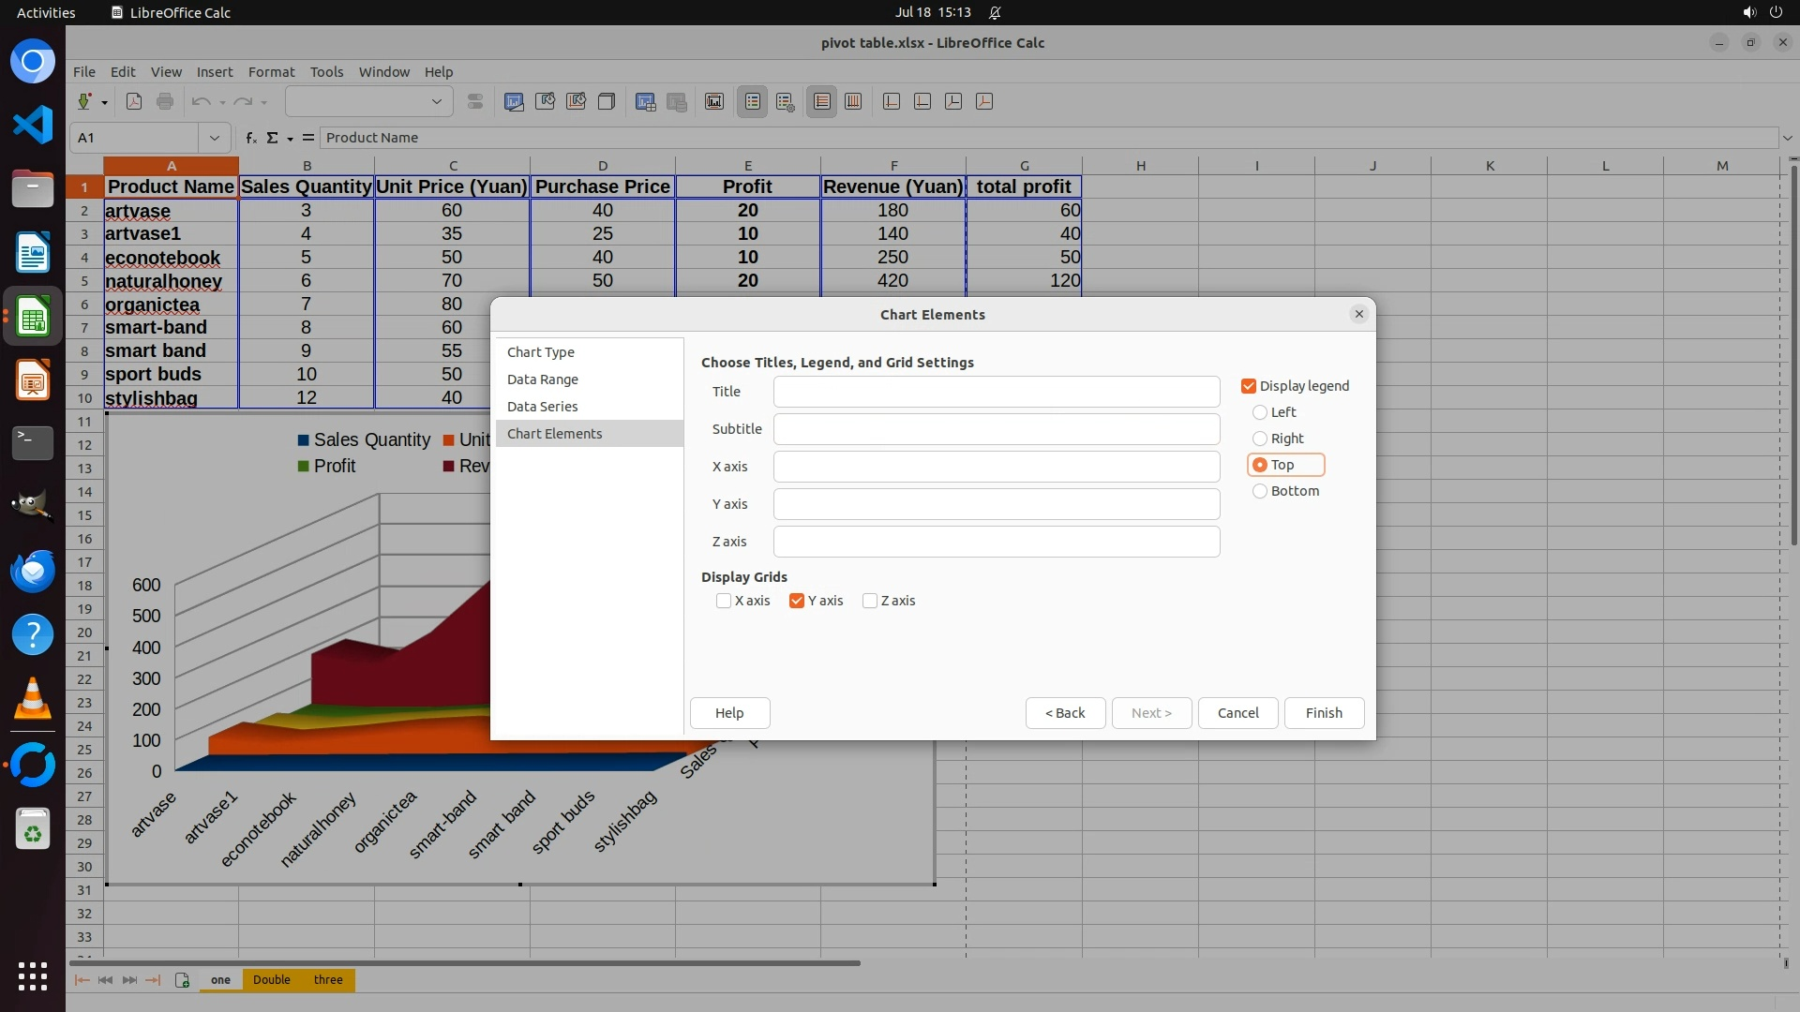This screenshot has height=1012, width=1800.
Task: Click the Function Wizard fx icon
Action: pos(250,138)
